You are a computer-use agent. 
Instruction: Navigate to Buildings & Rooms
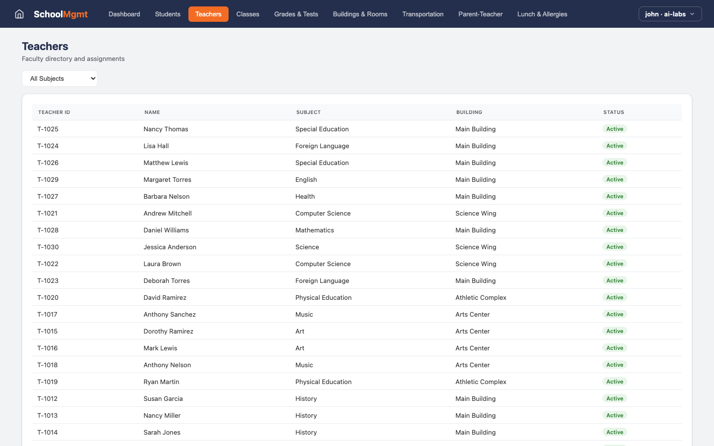(x=360, y=14)
